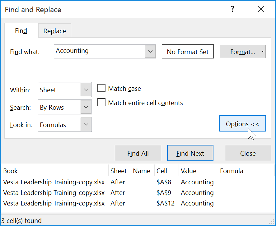Check Match entire cell contents
The width and height of the screenshot is (276, 226).
101,103
